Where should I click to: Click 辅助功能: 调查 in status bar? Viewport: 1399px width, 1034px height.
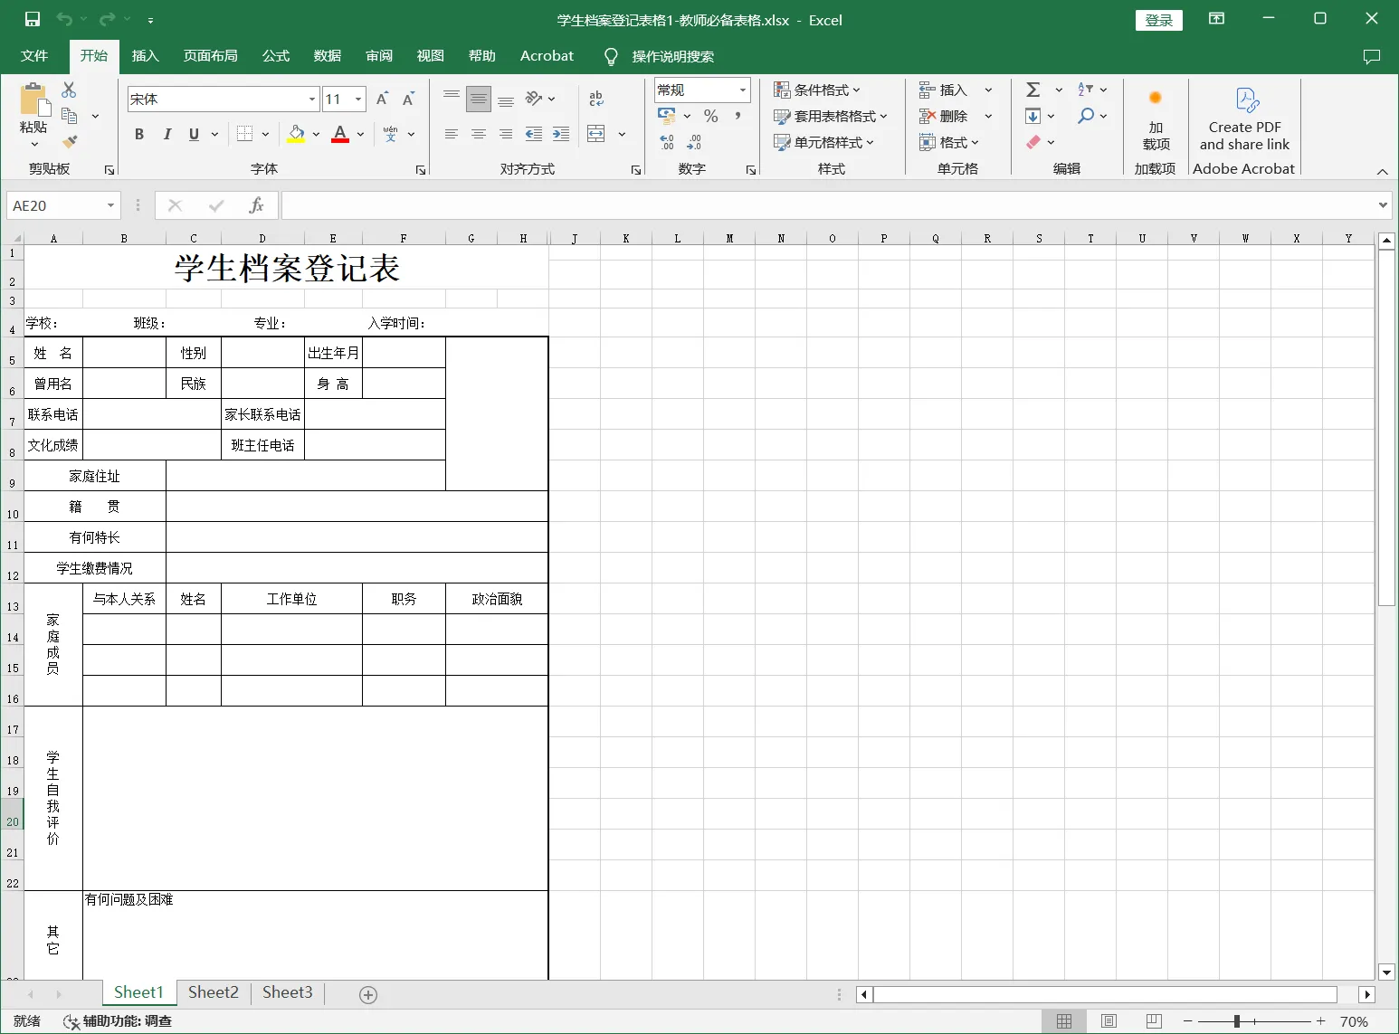tap(118, 1021)
